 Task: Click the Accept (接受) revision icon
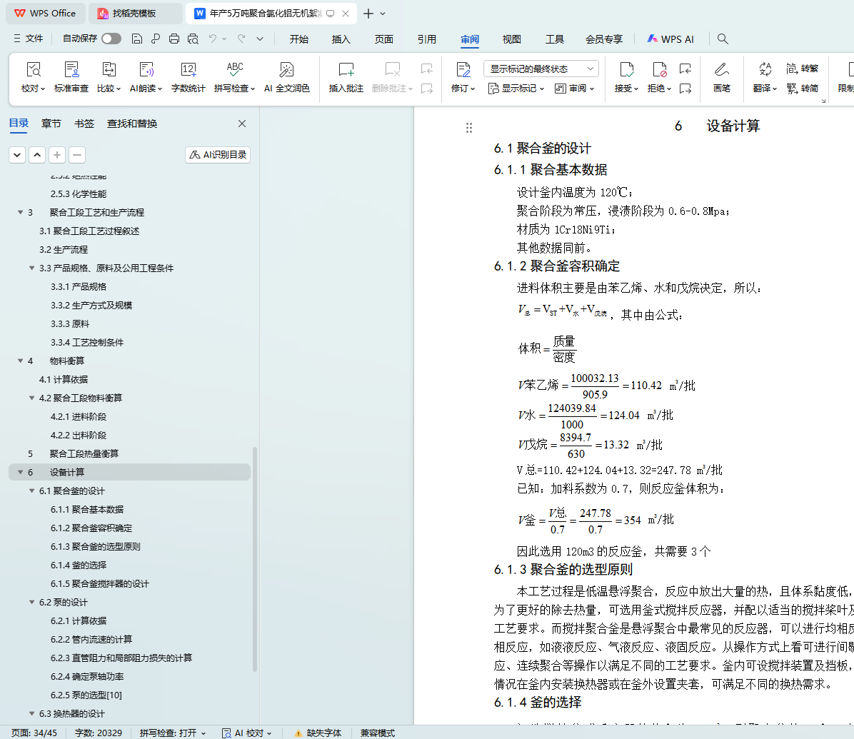[626, 70]
